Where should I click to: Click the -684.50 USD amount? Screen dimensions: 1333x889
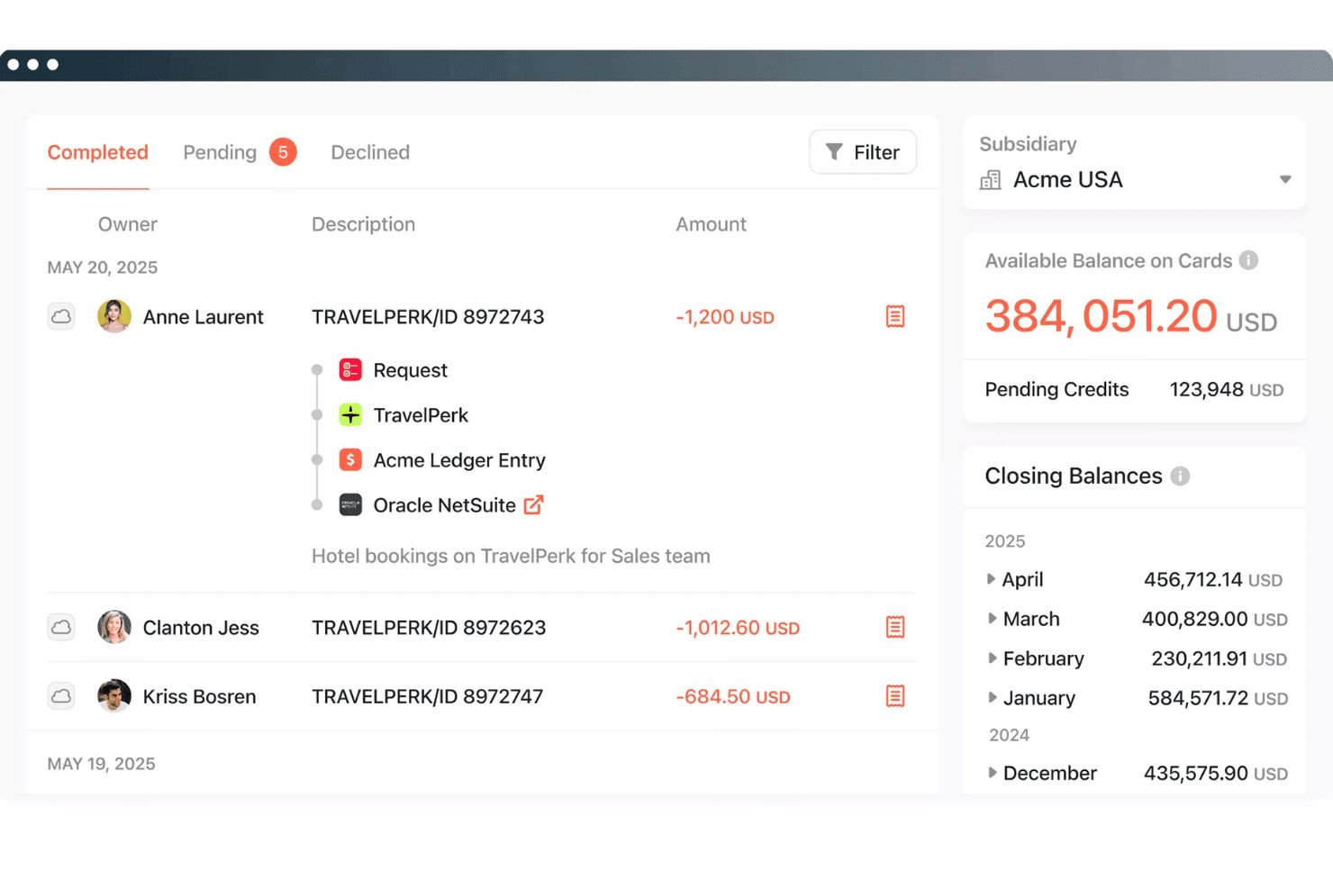(733, 696)
